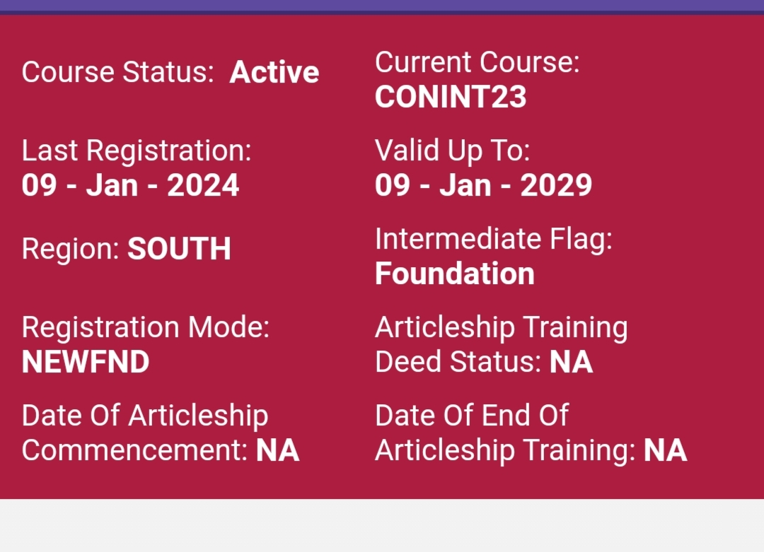
Task: Select the CONINT23 course code
Action: [x=451, y=97]
